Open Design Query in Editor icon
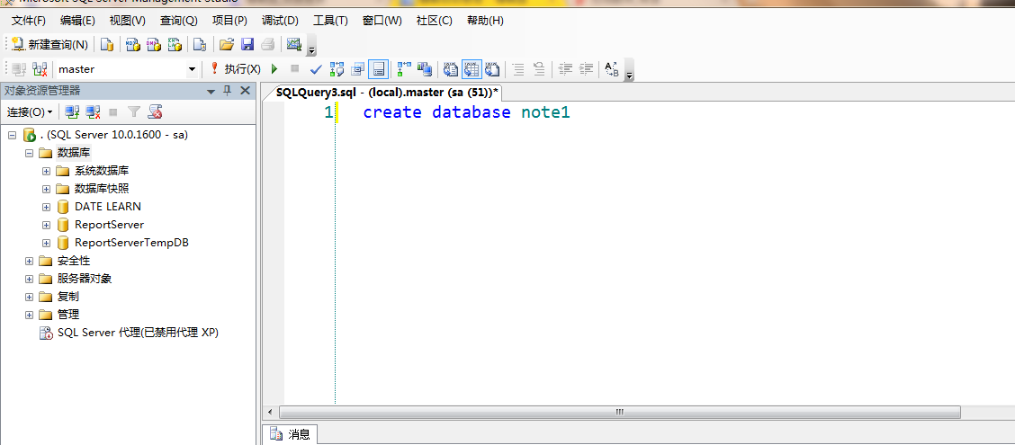The width and height of the screenshot is (1015, 445). coord(358,68)
